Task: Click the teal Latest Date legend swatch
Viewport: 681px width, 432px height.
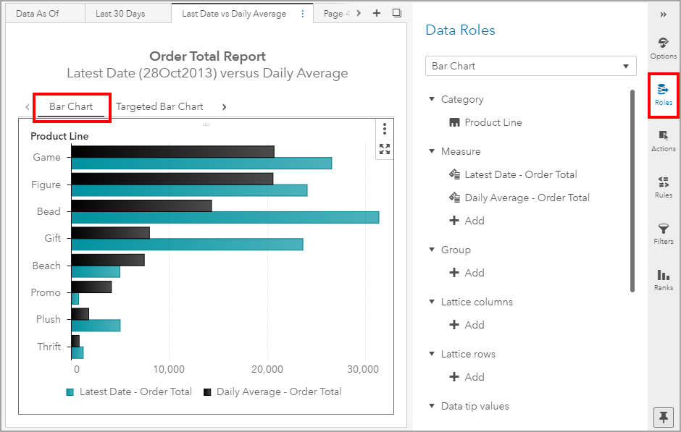Action: 70,392
